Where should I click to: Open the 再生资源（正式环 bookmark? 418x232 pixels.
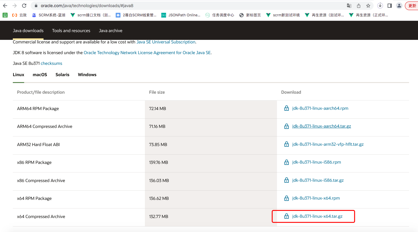(369, 15)
